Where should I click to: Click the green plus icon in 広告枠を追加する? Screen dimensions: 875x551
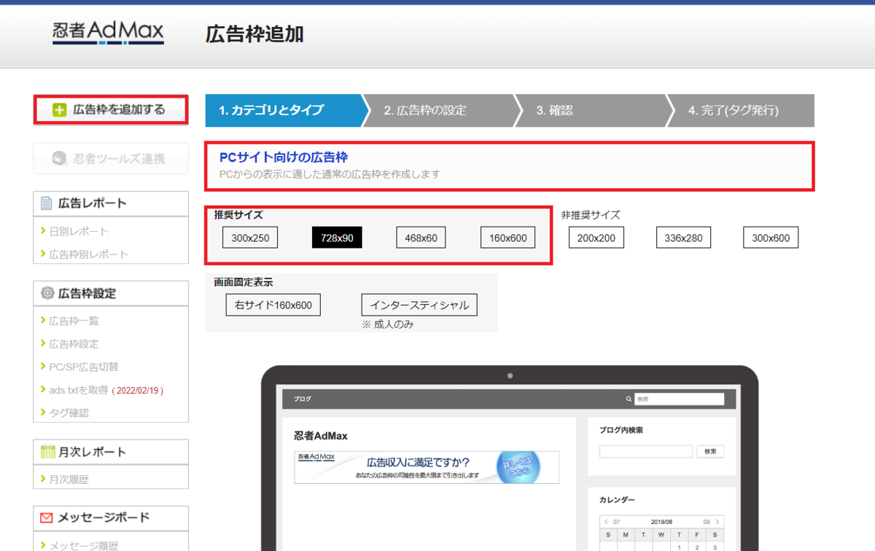coord(60,110)
